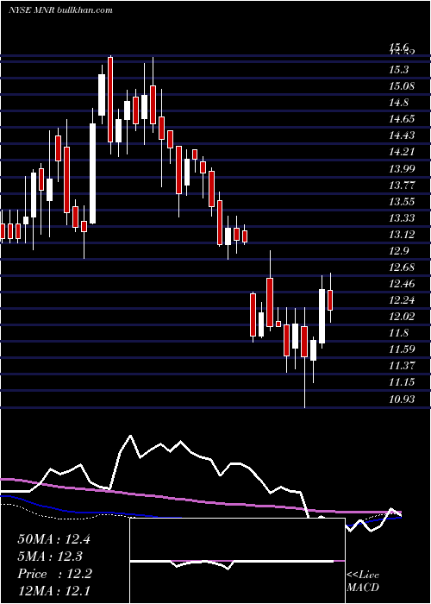Image resolution: width=431 pixels, height=604 pixels.
Task: Click the NYSE MNR bullkhan.com title text
Action: (60, 10)
